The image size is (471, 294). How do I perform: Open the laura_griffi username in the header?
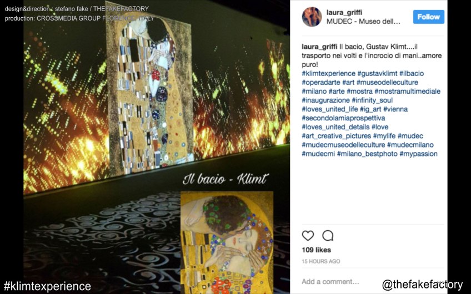pyautogui.click(x=344, y=12)
